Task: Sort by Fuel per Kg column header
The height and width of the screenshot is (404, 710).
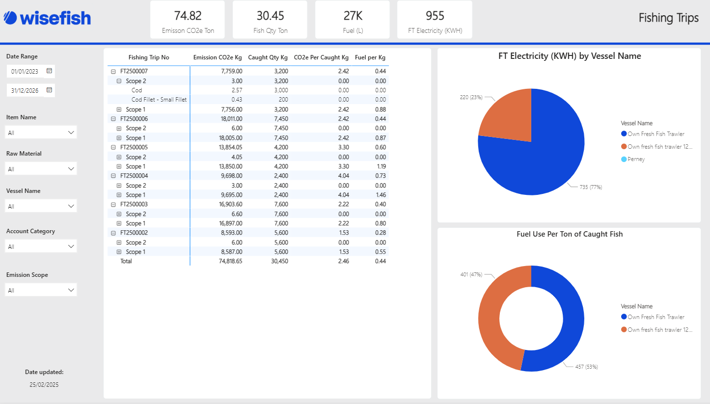Action: (x=370, y=57)
